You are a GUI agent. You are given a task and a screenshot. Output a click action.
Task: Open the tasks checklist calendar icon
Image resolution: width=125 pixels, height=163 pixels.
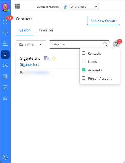tap(5, 87)
